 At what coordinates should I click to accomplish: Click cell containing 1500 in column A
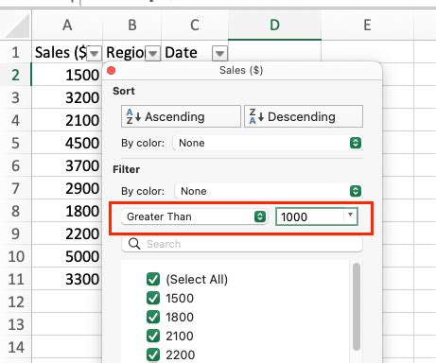point(67,75)
